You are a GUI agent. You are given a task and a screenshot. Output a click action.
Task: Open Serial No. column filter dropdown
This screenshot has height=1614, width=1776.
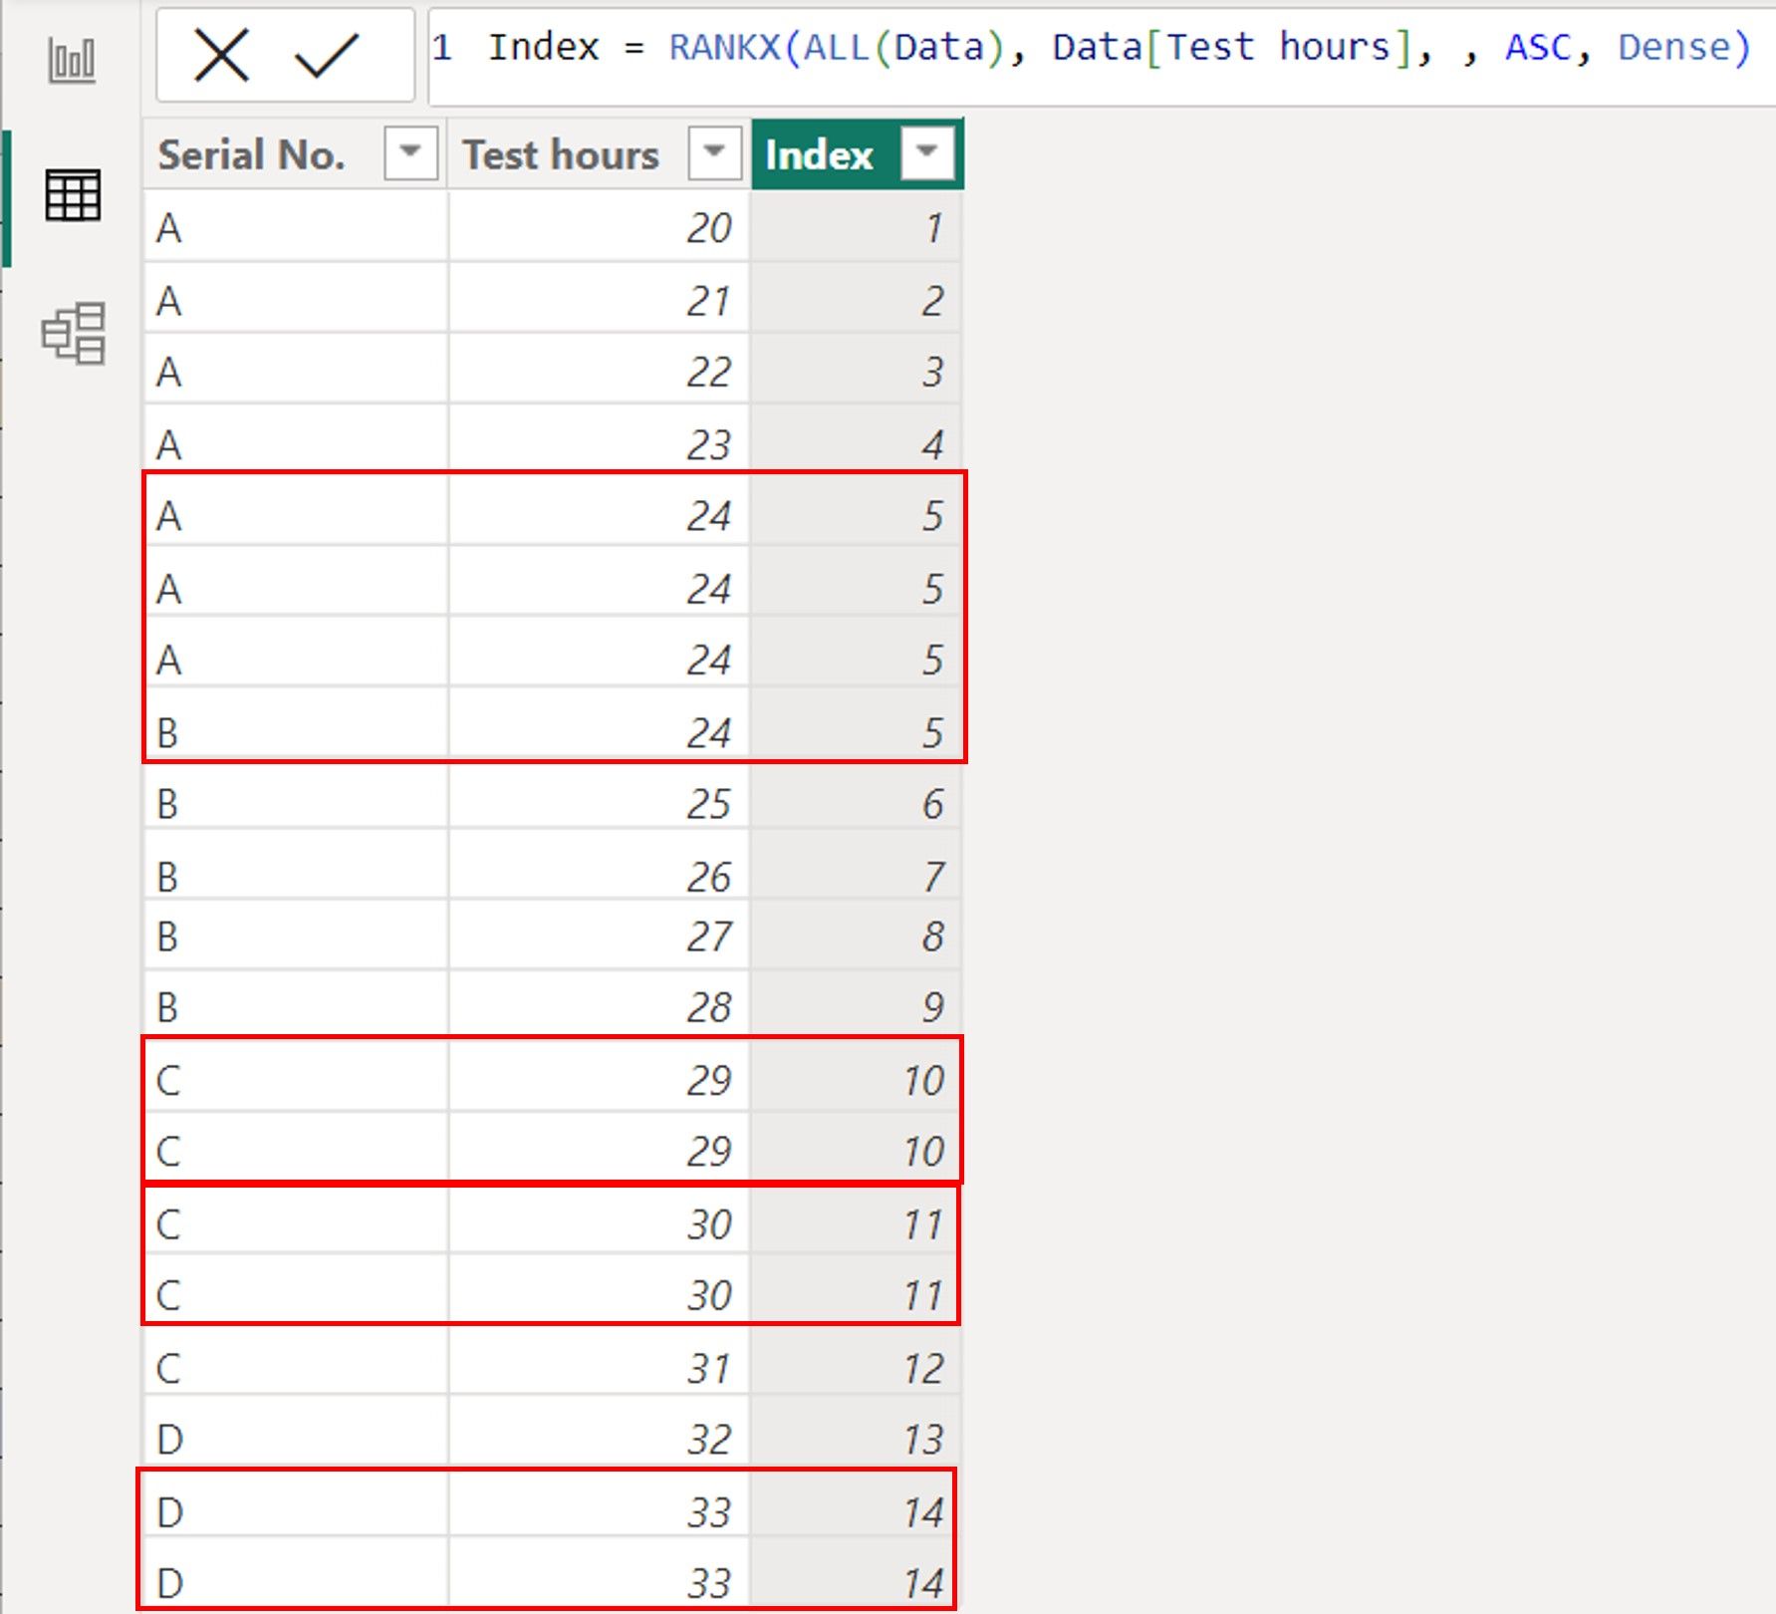410,153
